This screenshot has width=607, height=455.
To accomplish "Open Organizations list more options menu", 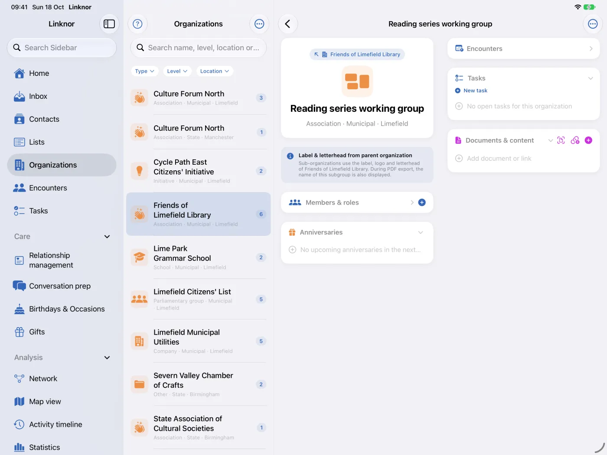I will pyautogui.click(x=259, y=24).
